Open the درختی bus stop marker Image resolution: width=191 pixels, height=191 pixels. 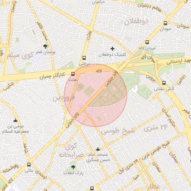pos(84,58)
